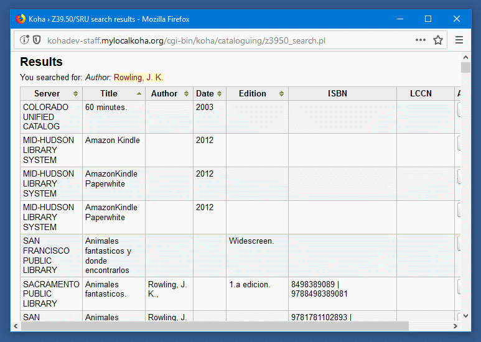
Task: Click the sort arrows in Server column
Action: pos(76,94)
